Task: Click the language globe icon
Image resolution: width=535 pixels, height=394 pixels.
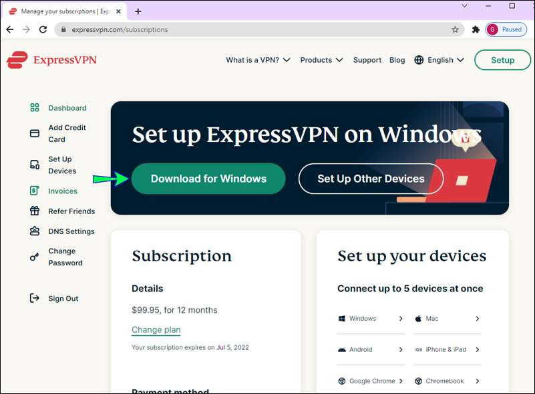Action: coord(419,60)
